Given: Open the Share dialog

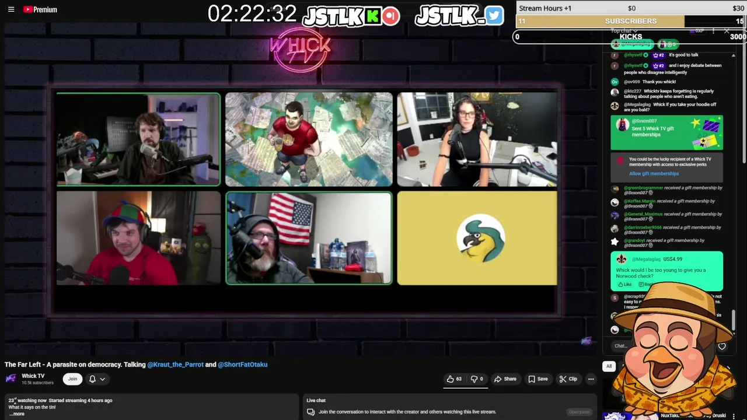Looking at the screenshot, I should click(x=505, y=379).
